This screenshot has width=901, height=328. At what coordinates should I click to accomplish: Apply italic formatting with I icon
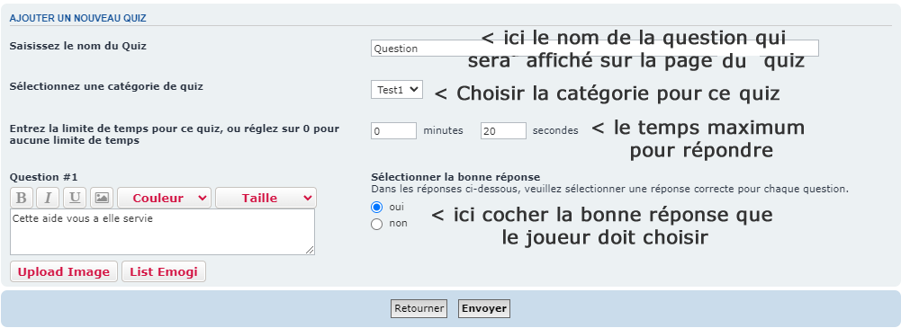48,198
